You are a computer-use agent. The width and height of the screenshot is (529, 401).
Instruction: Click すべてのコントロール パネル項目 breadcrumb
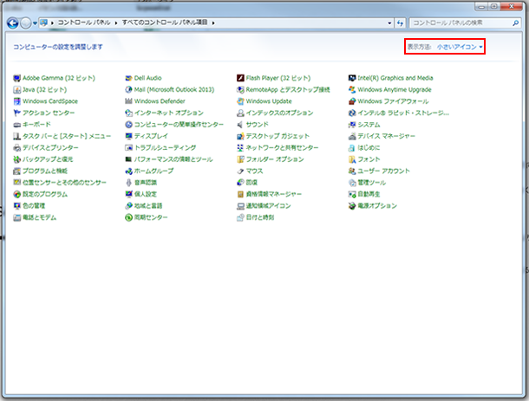click(x=165, y=23)
